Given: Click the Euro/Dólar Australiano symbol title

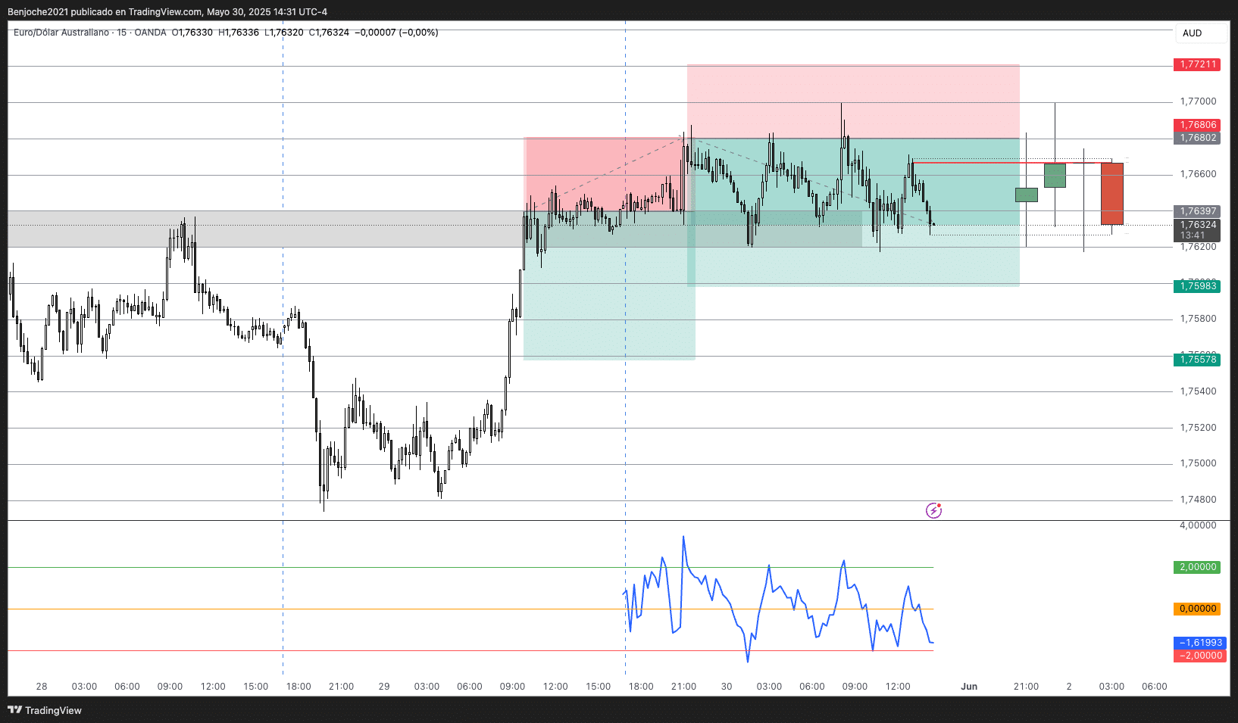Looking at the screenshot, I should tap(61, 33).
